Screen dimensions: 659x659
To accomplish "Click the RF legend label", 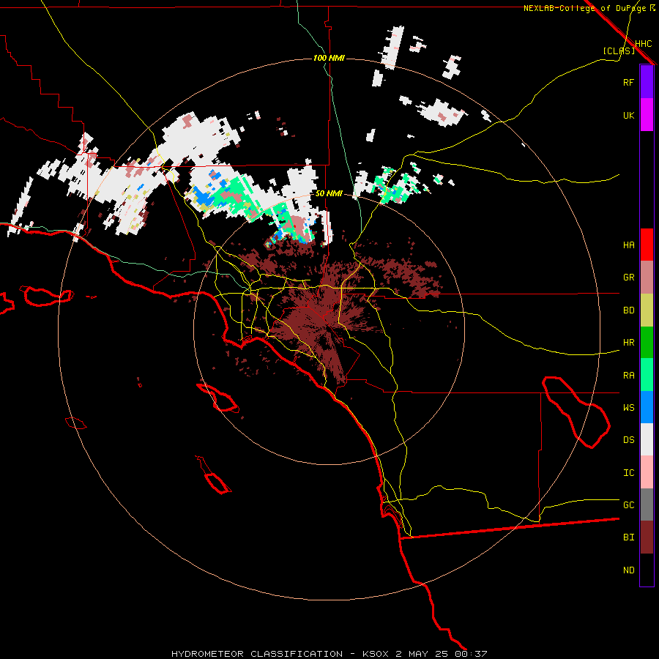I will point(628,82).
